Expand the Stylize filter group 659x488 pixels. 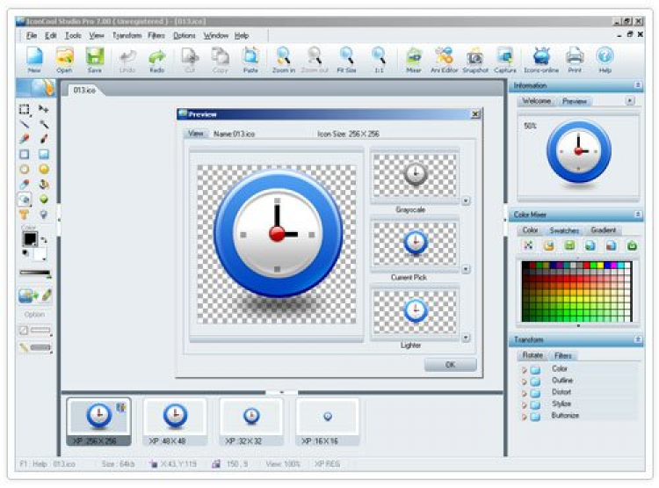pyautogui.click(x=525, y=405)
